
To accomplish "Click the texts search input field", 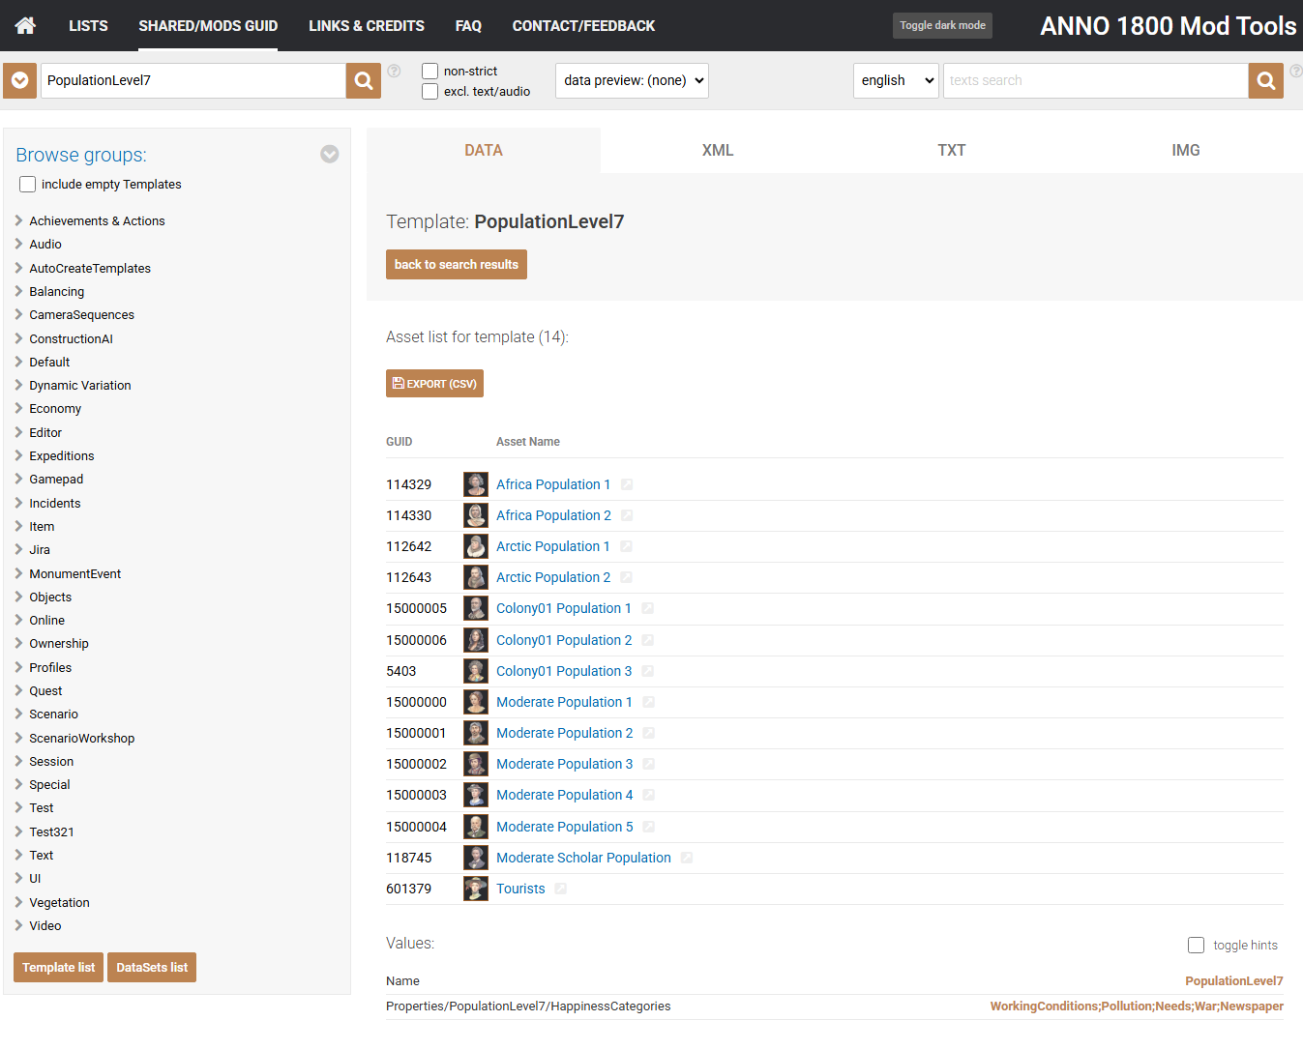I will point(1095,81).
